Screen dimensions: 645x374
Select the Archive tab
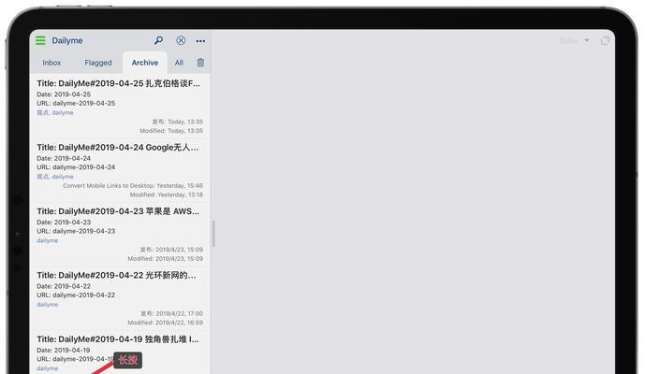click(145, 63)
